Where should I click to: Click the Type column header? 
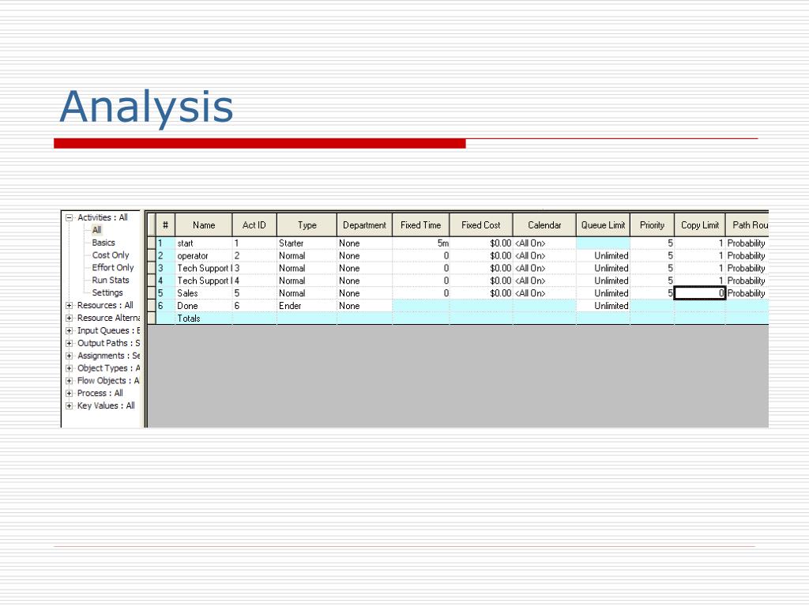[x=307, y=225]
